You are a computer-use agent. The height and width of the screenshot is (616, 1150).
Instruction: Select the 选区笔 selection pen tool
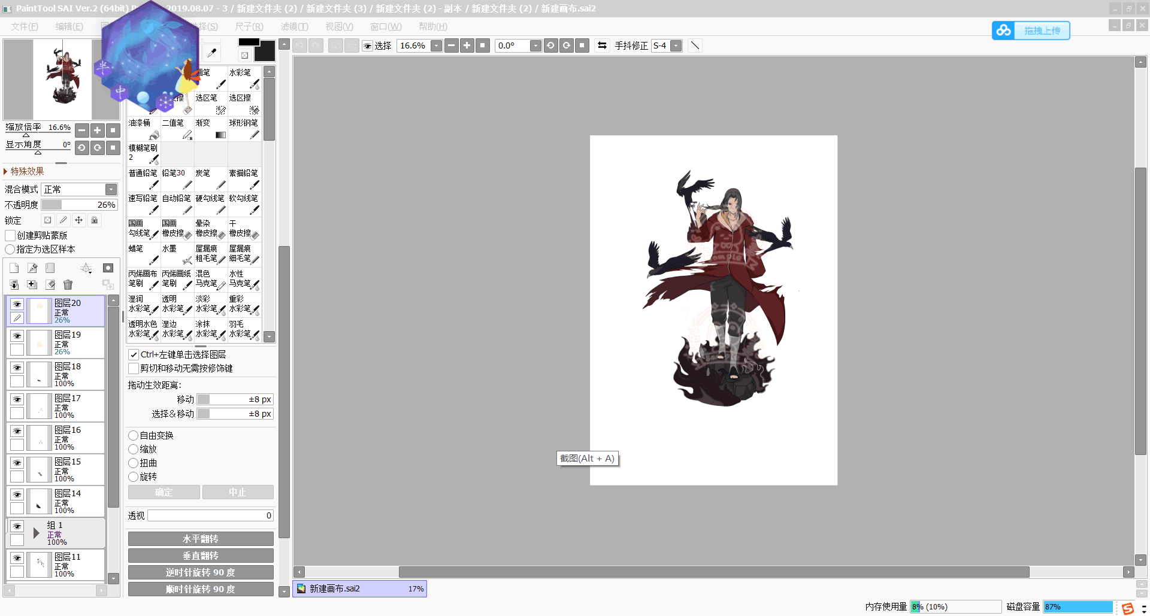point(211,104)
